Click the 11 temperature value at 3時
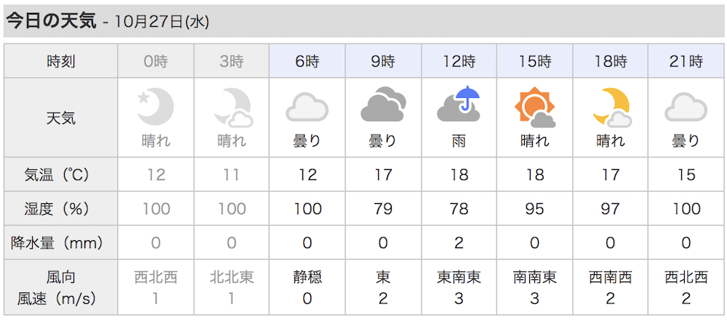 click(x=231, y=175)
